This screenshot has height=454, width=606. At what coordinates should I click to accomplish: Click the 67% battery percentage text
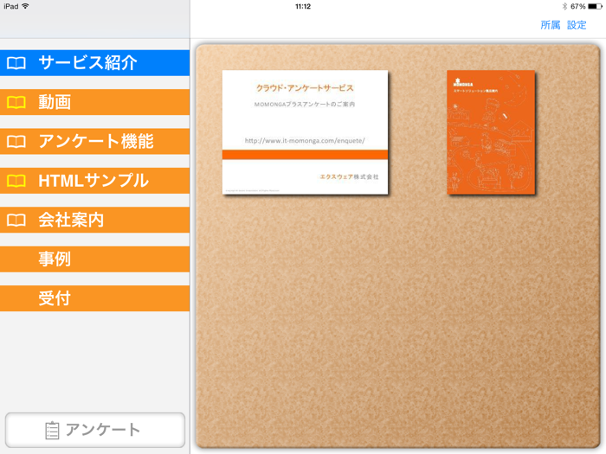577,6
